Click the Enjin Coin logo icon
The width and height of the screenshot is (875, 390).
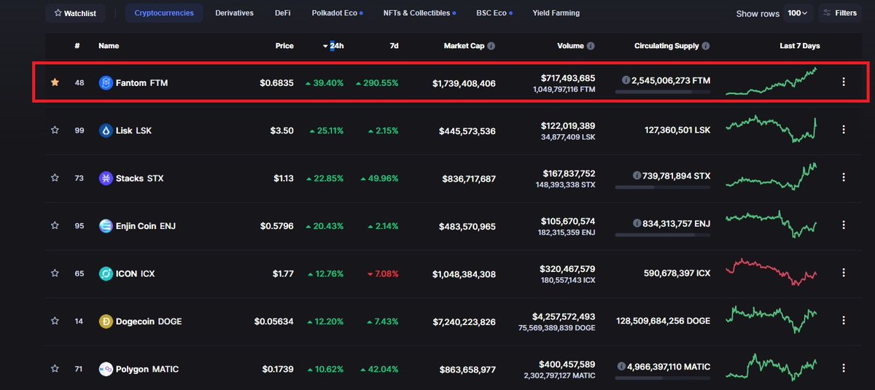pos(106,226)
